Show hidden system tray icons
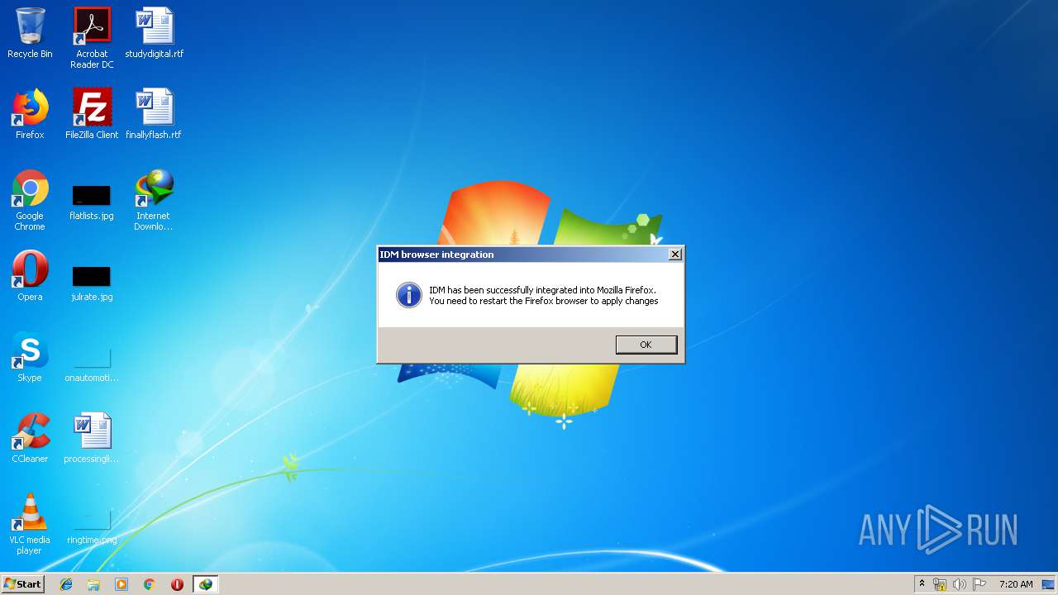This screenshot has height=595, width=1058. coord(922,584)
